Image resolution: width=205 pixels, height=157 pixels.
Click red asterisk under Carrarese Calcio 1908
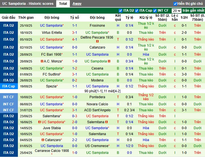click(52, 154)
